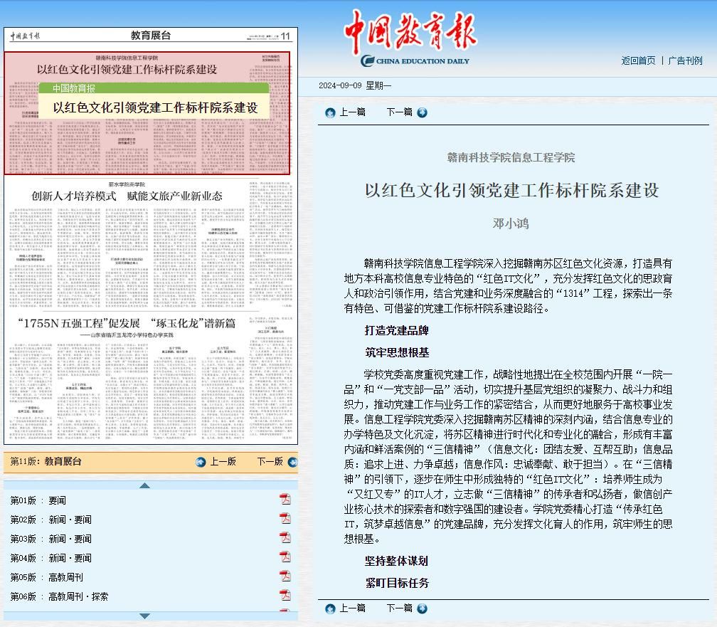Click the round arrow icon beside 上一版
The width and height of the screenshot is (717, 627).
coord(201,462)
